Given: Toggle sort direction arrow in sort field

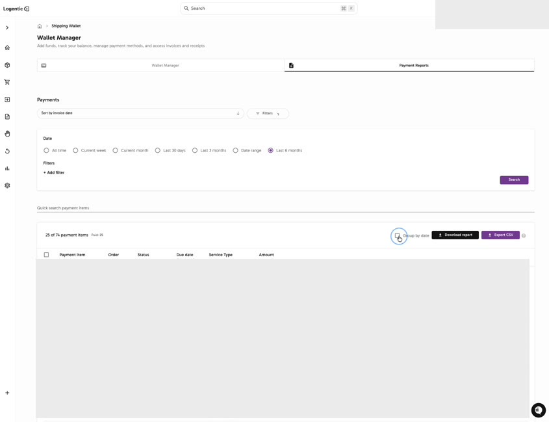Looking at the screenshot, I should pyautogui.click(x=238, y=113).
